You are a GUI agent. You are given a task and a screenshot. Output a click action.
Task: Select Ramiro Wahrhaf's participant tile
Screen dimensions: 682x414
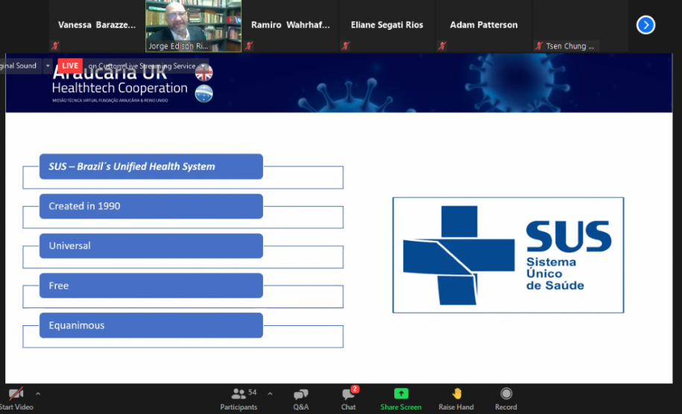click(x=290, y=25)
